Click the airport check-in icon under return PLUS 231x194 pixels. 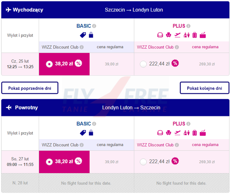tap(186, 133)
